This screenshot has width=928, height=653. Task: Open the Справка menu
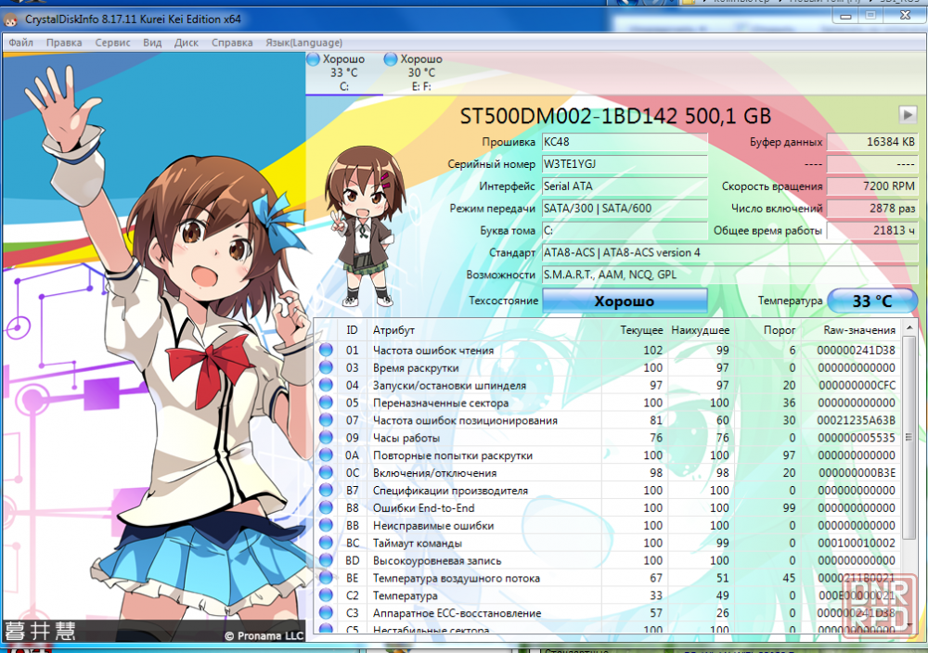(x=232, y=43)
